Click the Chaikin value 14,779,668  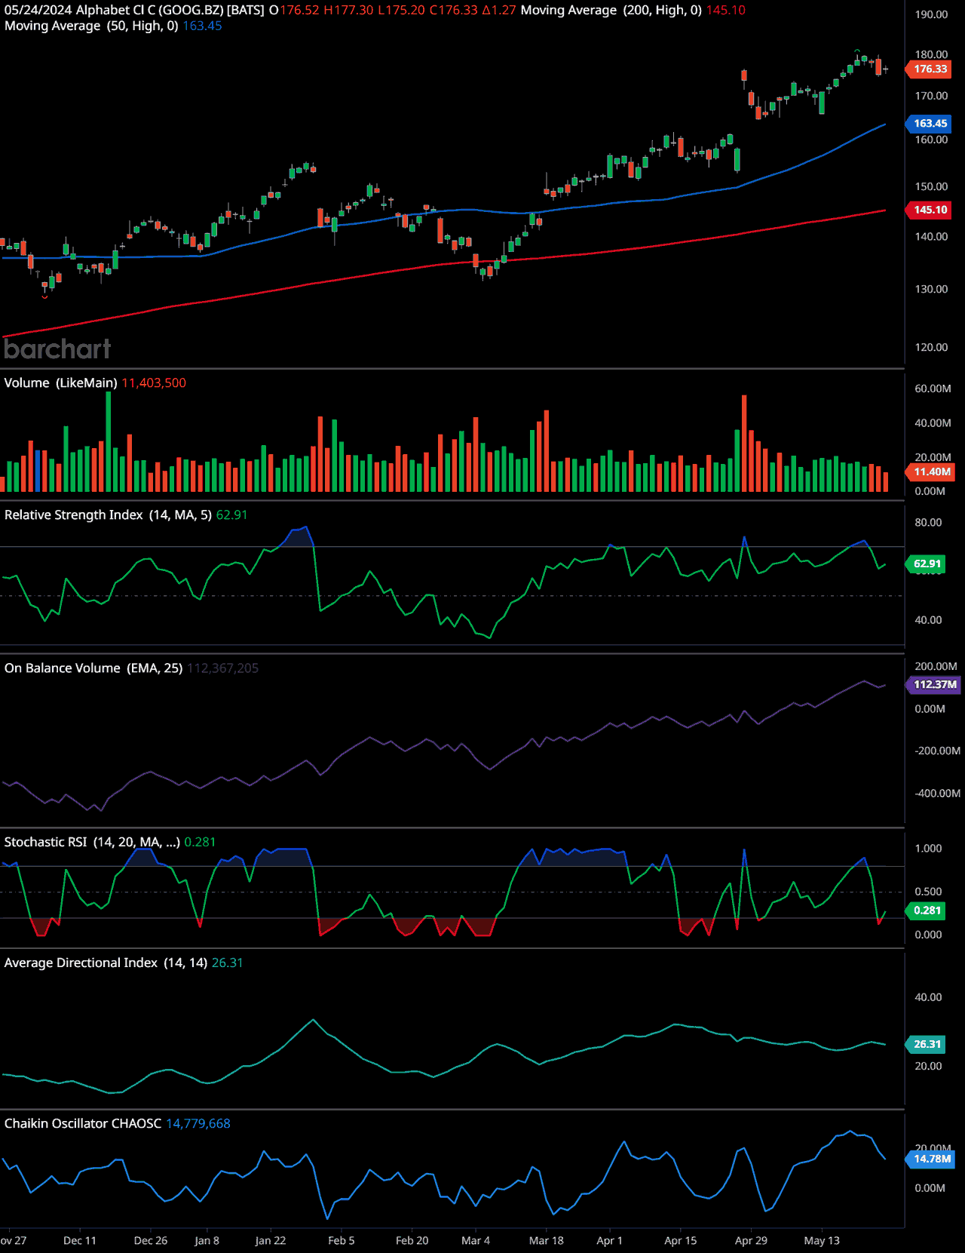point(198,1123)
